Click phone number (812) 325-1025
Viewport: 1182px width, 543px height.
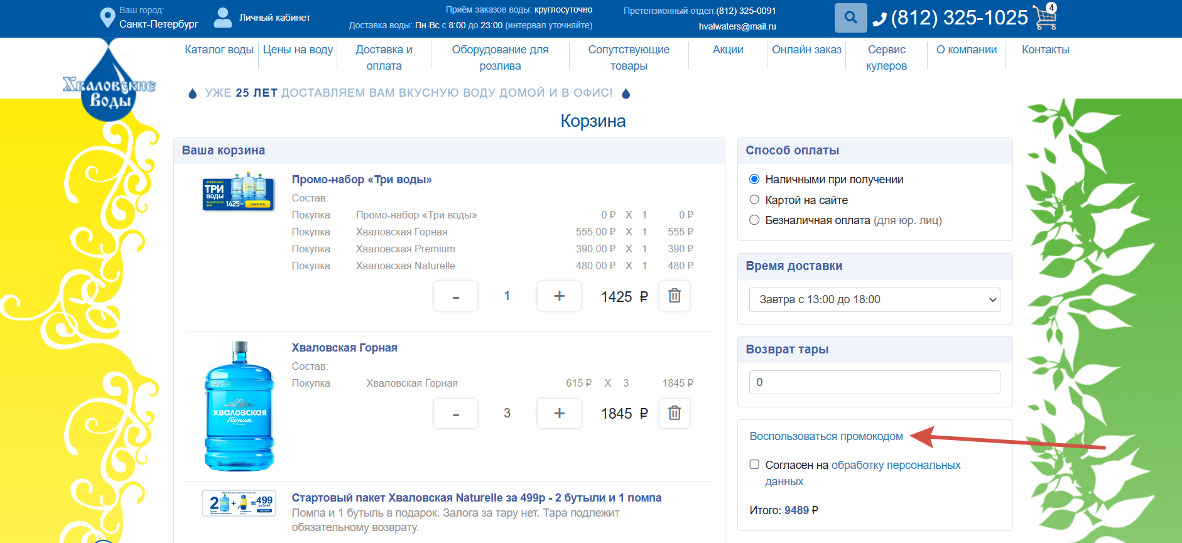click(x=959, y=18)
